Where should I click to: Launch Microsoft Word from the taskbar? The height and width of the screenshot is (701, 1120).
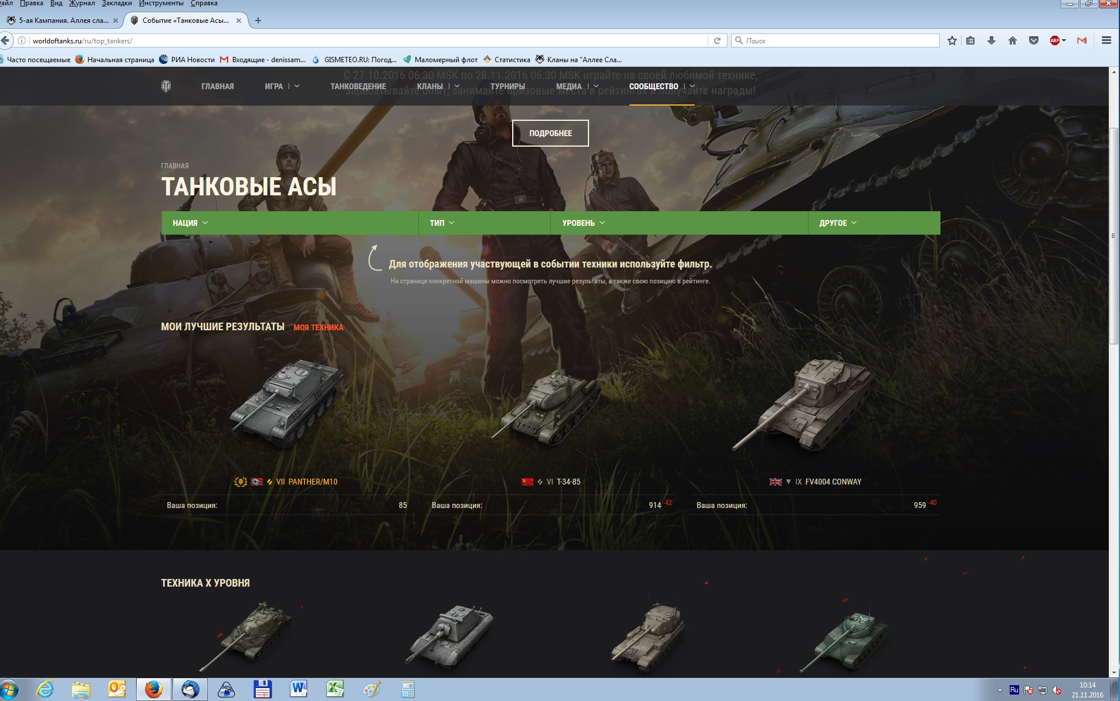[298, 689]
